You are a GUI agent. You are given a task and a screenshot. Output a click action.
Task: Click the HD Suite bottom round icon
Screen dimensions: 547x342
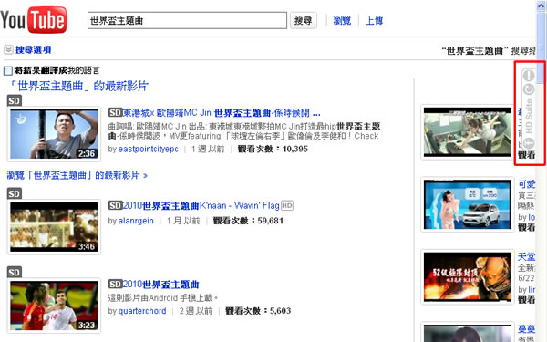click(529, 143)
